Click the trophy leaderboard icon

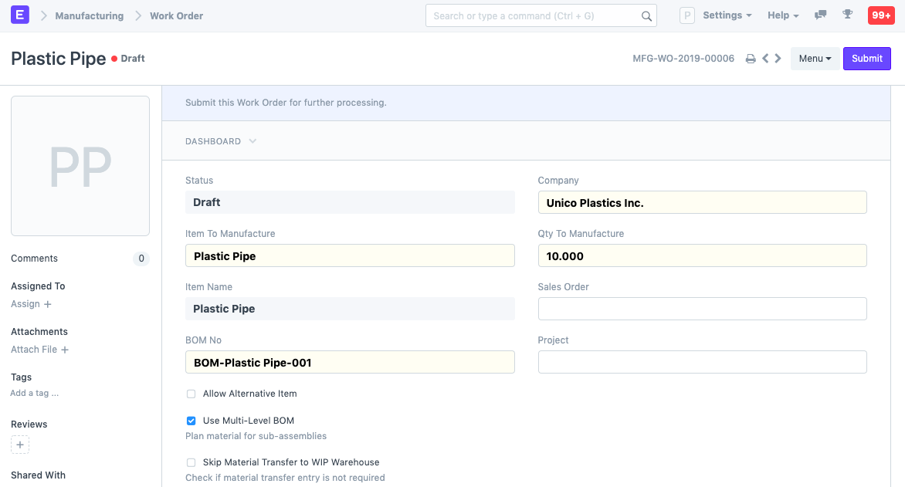tap(847, 15)
